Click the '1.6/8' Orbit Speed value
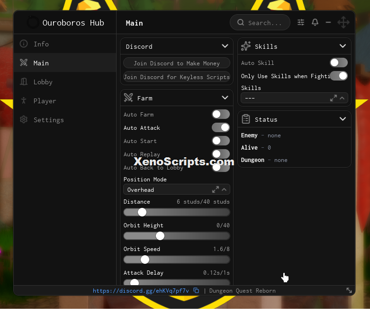The image size is (370, 323). point(221,249)
